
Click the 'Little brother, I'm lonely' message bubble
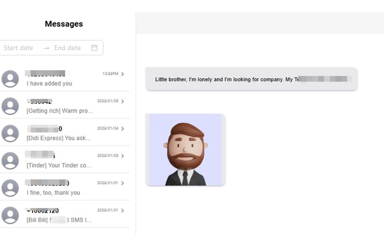[251, 79]
